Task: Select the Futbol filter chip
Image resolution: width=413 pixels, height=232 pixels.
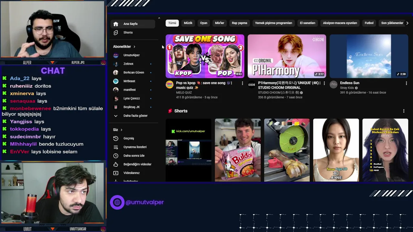Action: coord(369,23)
